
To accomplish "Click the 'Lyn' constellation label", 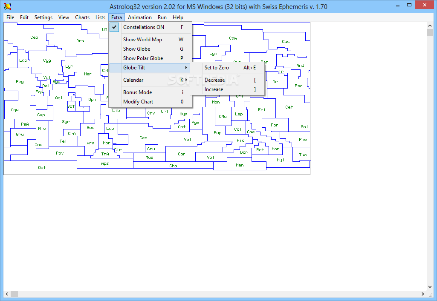I will (213, 54).
